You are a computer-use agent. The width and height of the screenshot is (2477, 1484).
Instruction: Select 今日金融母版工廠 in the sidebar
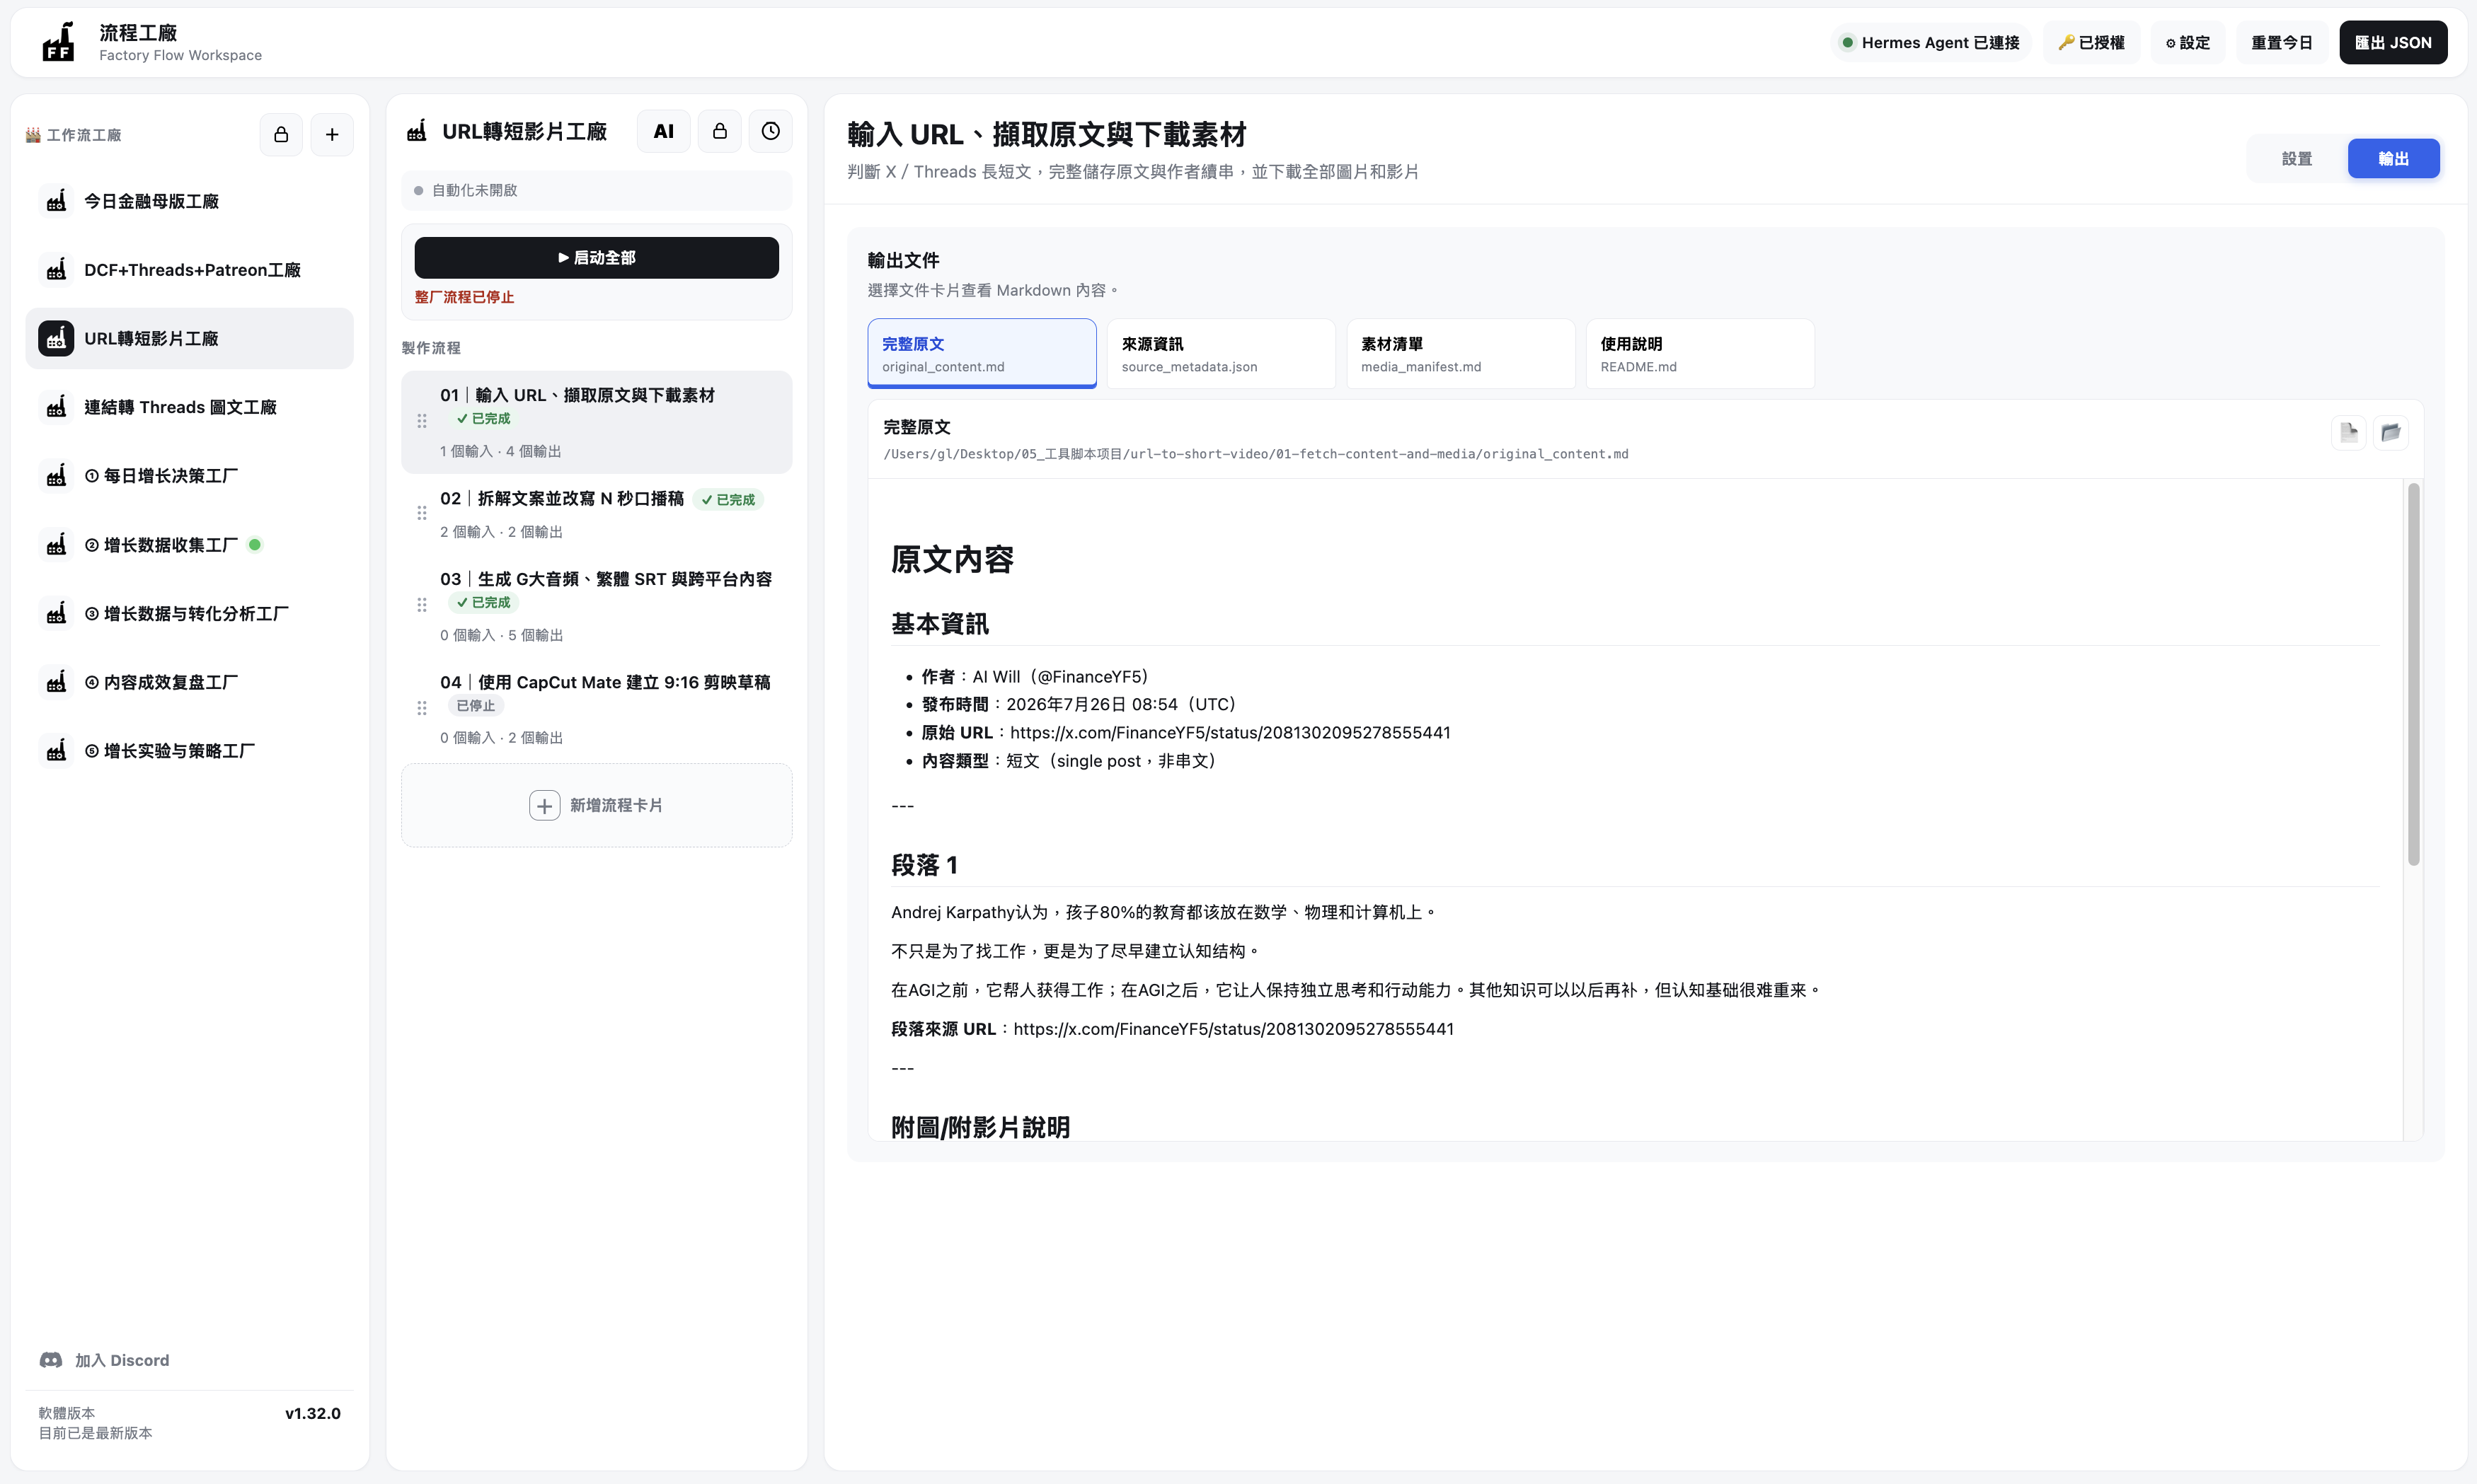point(189,201)
